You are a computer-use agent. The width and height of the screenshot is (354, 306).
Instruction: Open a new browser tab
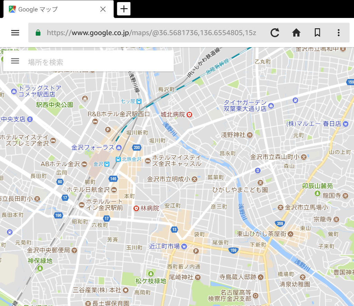click(x=123, y=9)
